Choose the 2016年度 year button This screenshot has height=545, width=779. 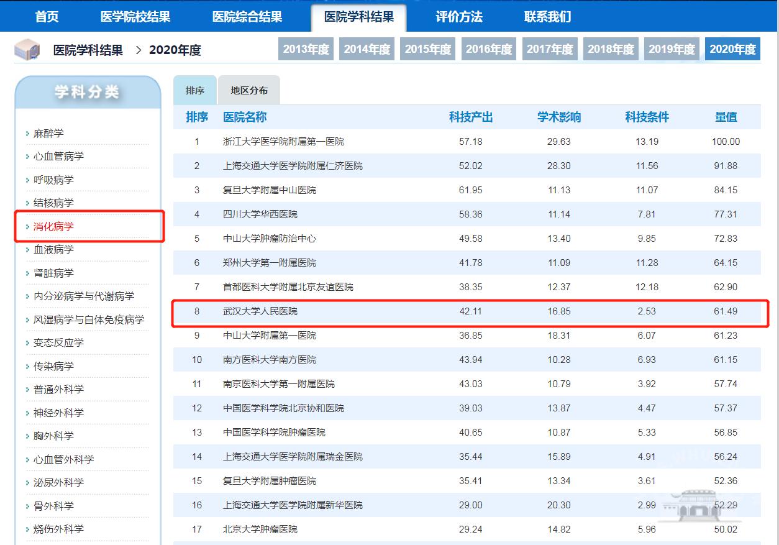(x=489, y=49)
